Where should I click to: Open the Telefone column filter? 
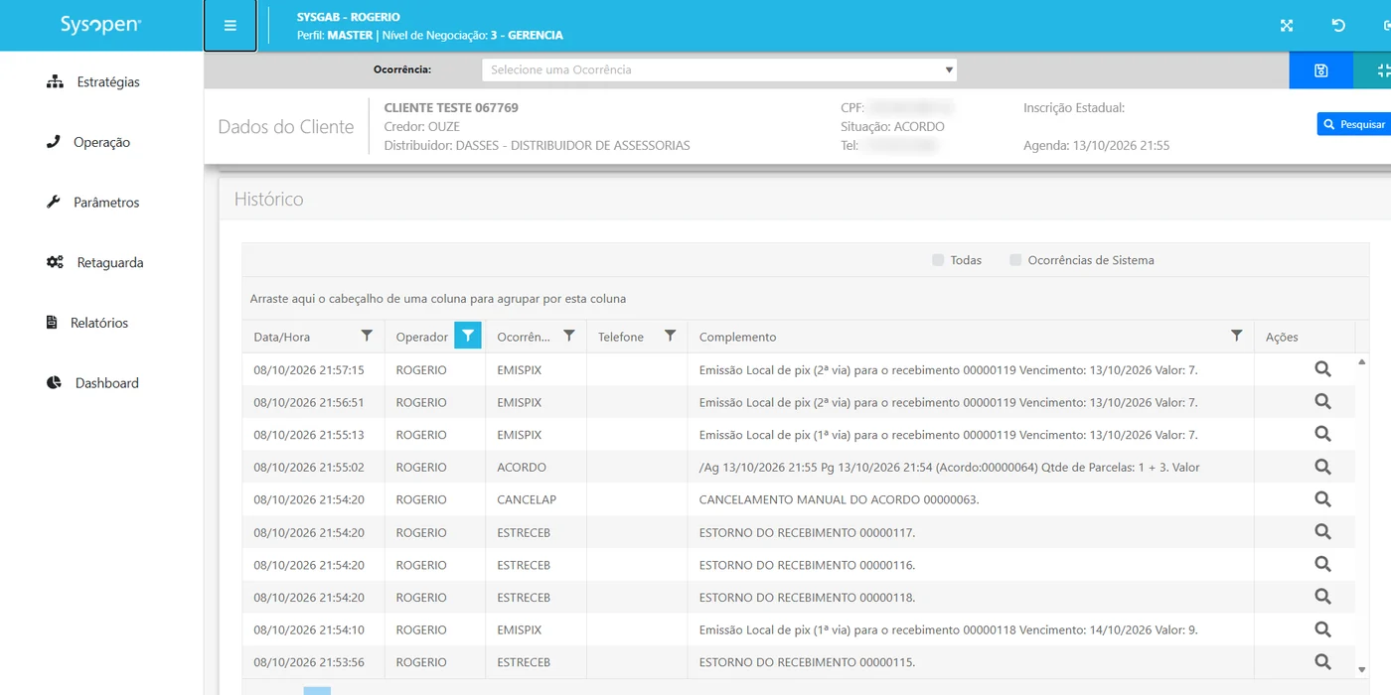coord(671,337)
